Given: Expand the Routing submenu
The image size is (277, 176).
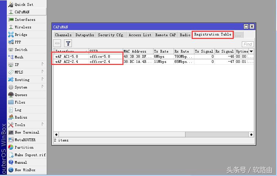Looking at the screenshot, I should [x=22, y=80].
